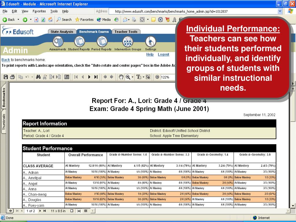
Task: Go to first page in PDF toolbar
Action: 76,77
